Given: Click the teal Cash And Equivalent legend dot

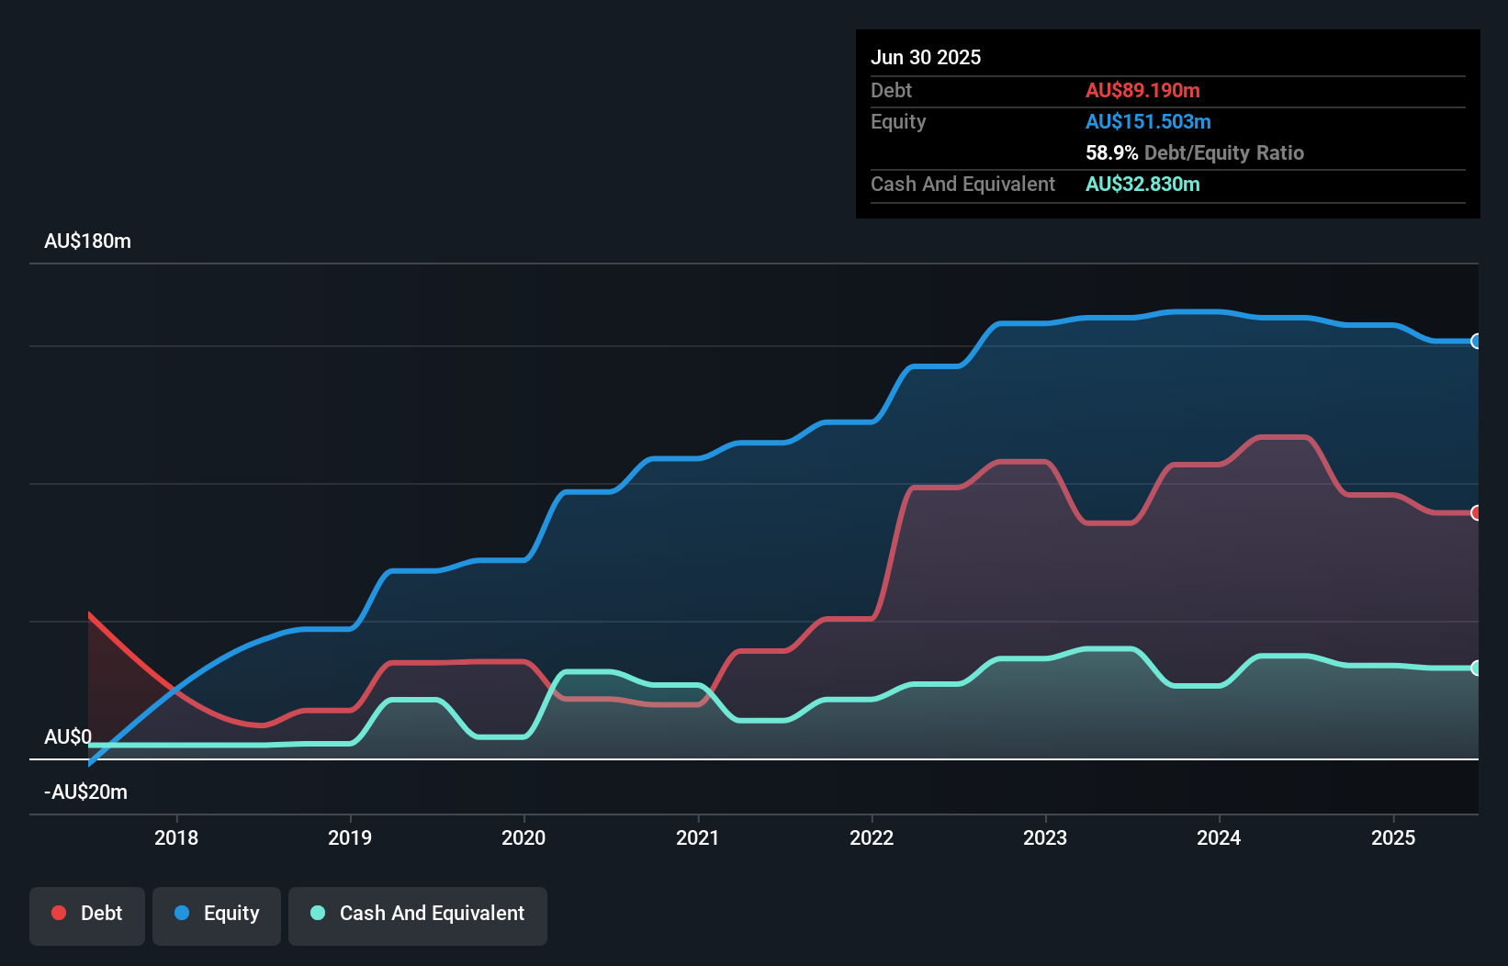Looking at the screenshot, I should tap(318, 913).
